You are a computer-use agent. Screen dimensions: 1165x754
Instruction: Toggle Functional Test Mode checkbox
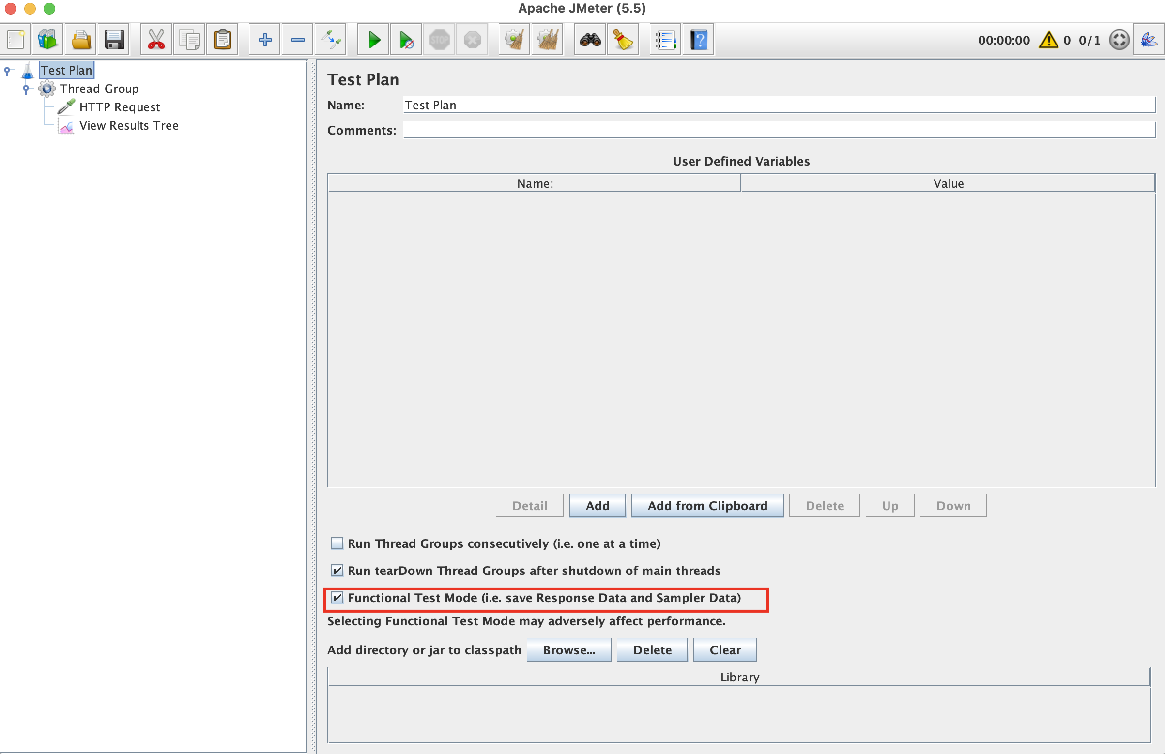click(x=336, y=598)
